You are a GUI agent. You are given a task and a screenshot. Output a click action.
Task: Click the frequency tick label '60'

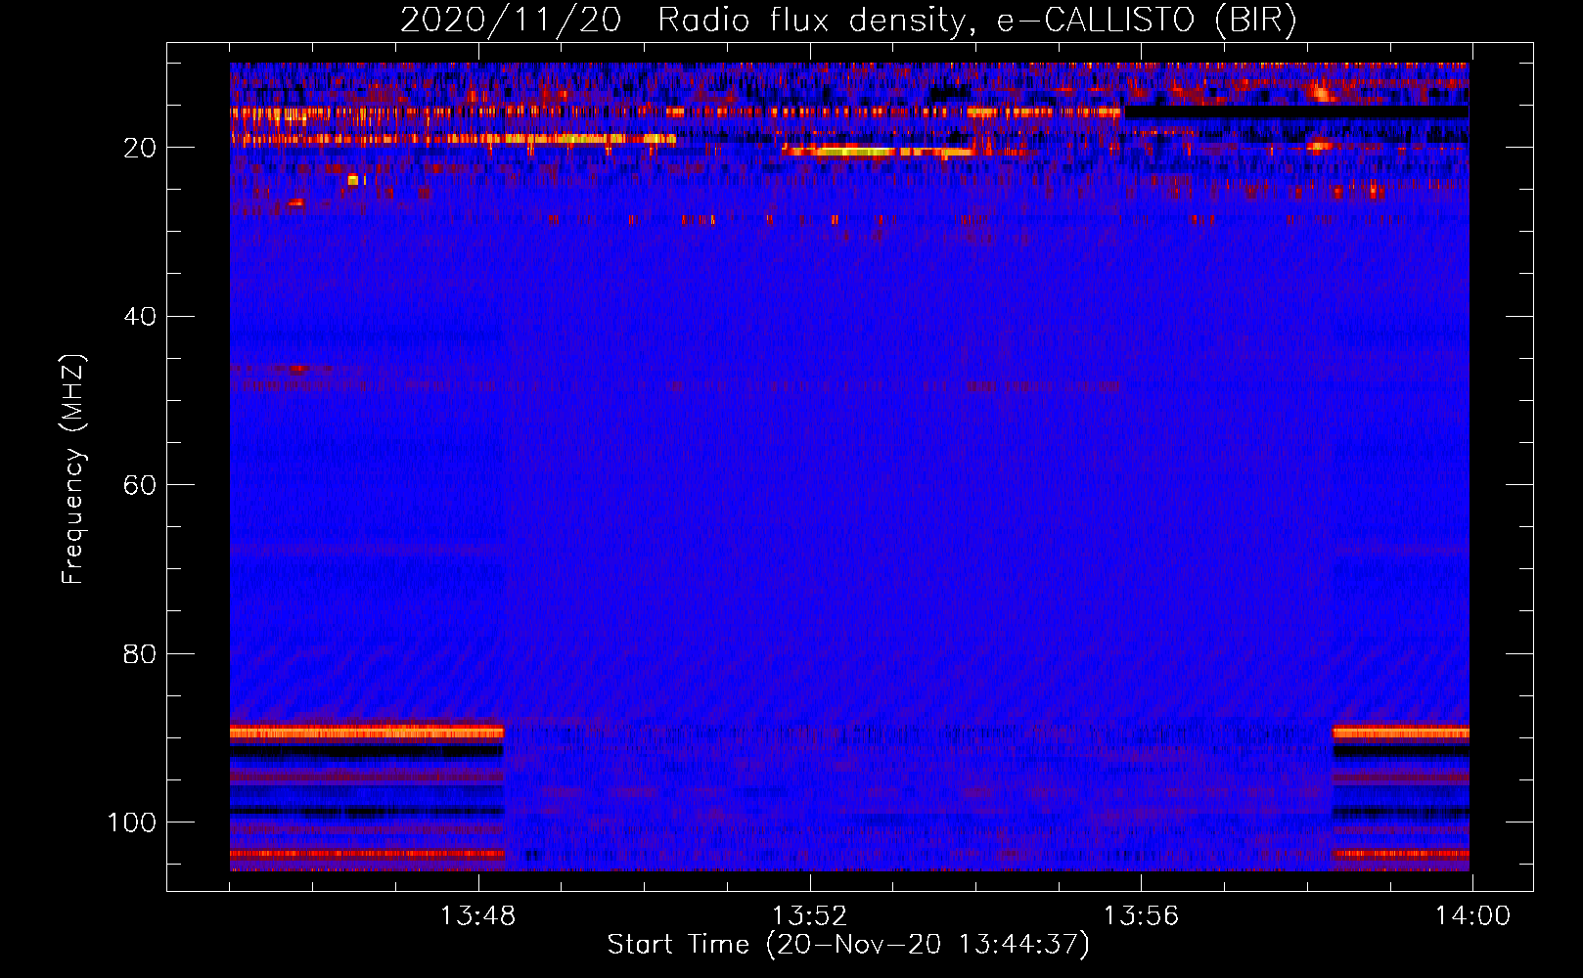(x=140, y=485)
